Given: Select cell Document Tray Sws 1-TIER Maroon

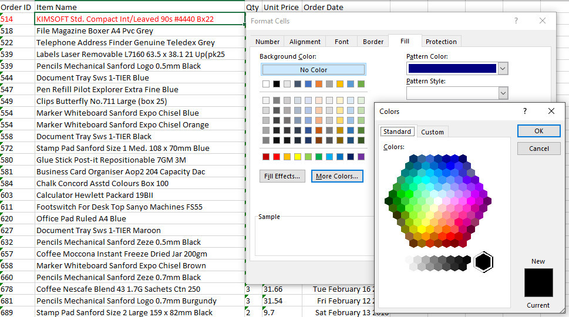Looking at the screenshot, I should pyautogui.click(x=140, y=230).
